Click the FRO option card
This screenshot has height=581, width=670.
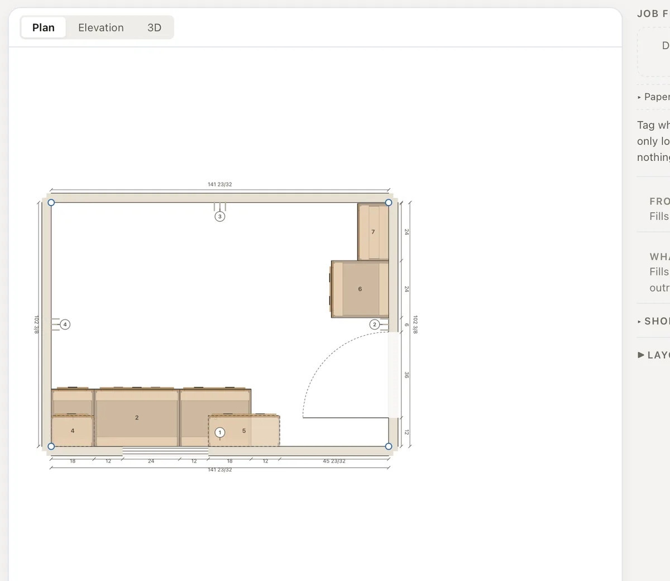pyautogui.click(x=653, y=208)
